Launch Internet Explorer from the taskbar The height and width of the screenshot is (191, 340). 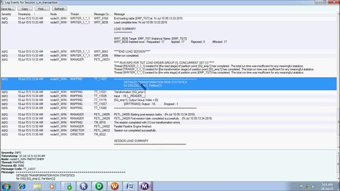click(x=22, y=186)
